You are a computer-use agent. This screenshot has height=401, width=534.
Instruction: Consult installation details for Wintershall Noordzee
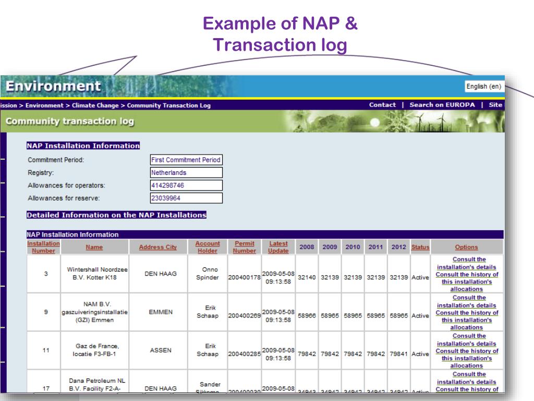[467, 263]
